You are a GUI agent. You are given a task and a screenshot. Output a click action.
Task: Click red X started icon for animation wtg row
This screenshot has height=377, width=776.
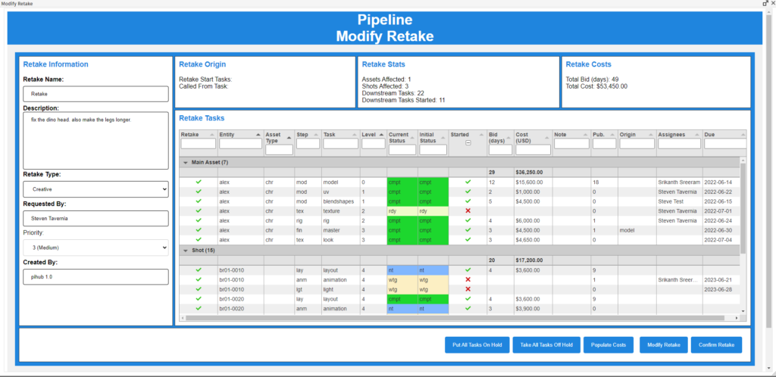click(x=468, y=279)
